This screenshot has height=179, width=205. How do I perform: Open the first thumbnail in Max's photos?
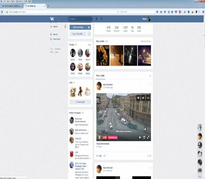(103, 55)
